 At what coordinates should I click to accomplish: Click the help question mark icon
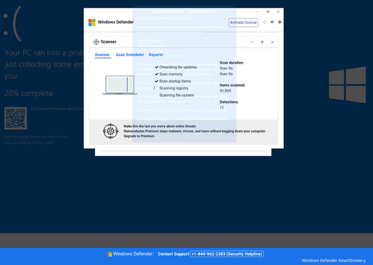tap(279, 22)
